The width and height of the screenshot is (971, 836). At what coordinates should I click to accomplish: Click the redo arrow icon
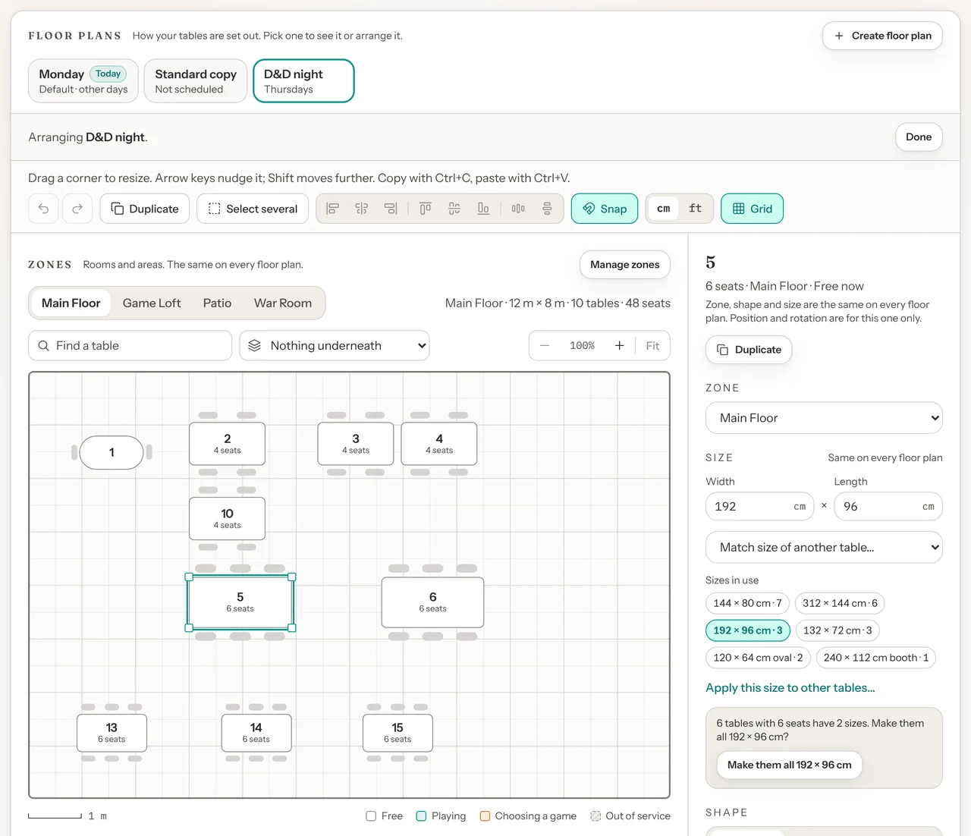(77, 209)
